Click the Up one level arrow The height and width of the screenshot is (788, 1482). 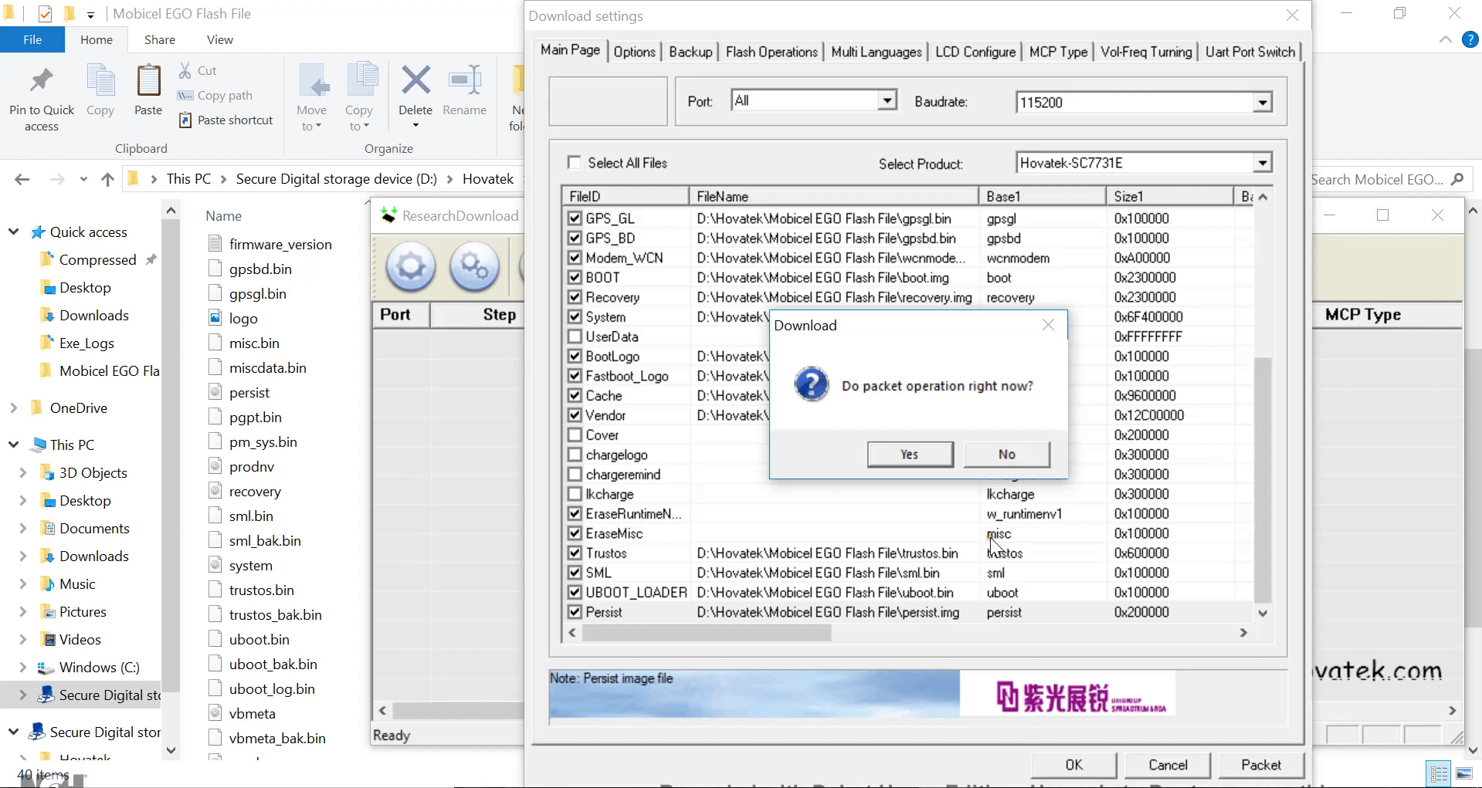[x=107, y=180]
